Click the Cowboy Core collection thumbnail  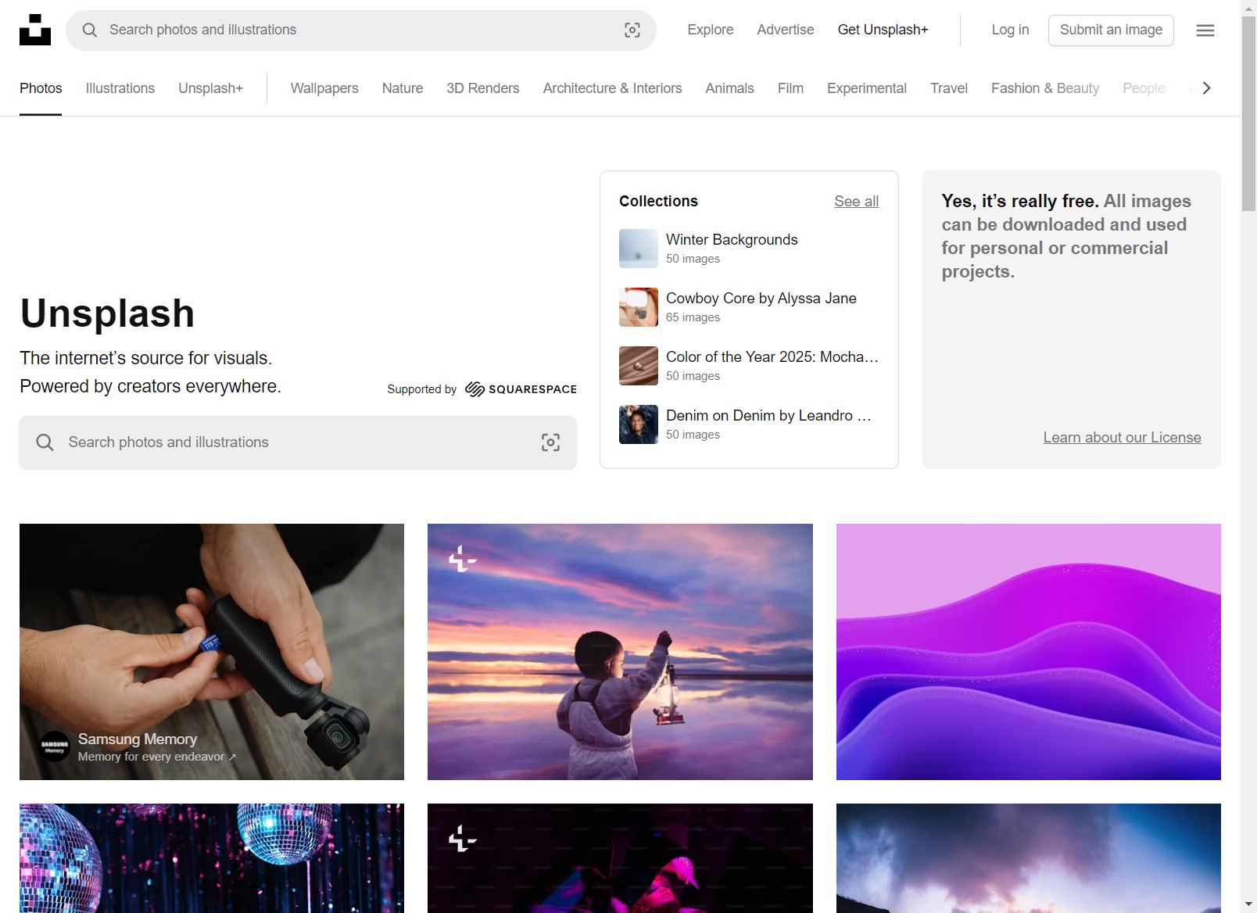coord(639,307)
